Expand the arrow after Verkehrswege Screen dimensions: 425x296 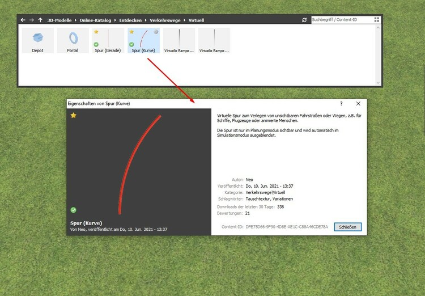[184, 20]
